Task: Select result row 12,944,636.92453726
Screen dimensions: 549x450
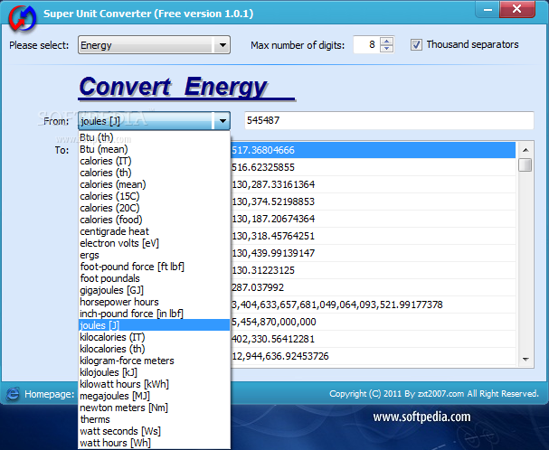Action: pyautogui.click(x=373, y=356)
